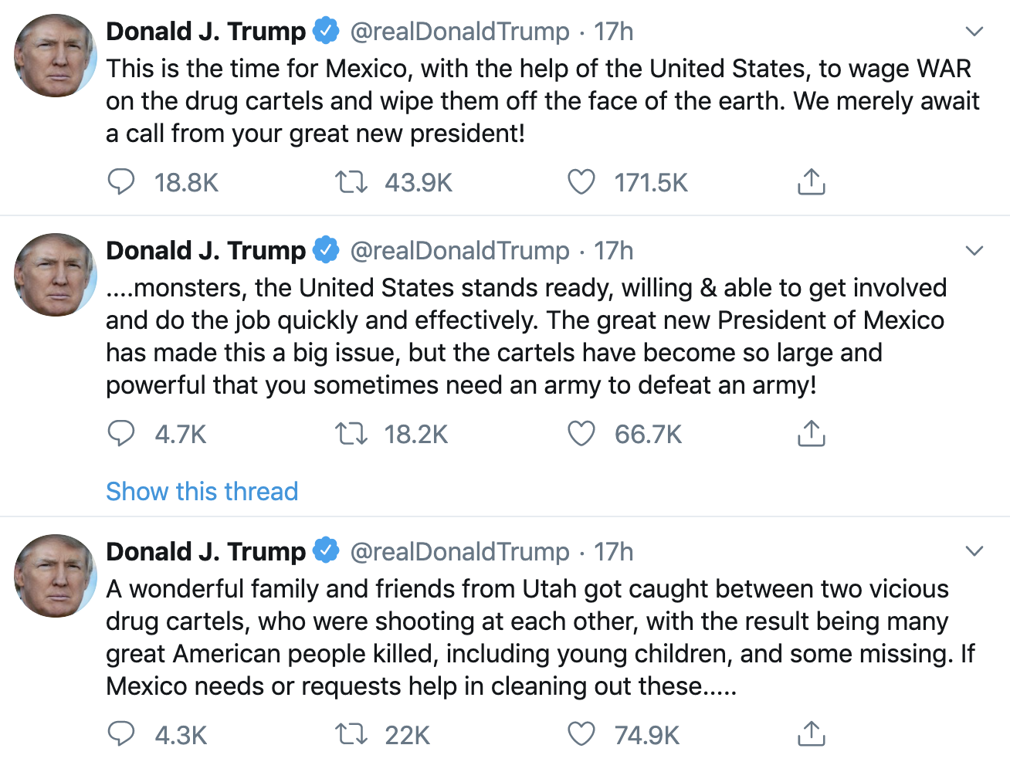Image resolution: width=1010 pixels, height=772 pixels.
Task: Open @realDonaldTrump handle on first tweet
Action: pyautogui.click(x=459, y=32)
